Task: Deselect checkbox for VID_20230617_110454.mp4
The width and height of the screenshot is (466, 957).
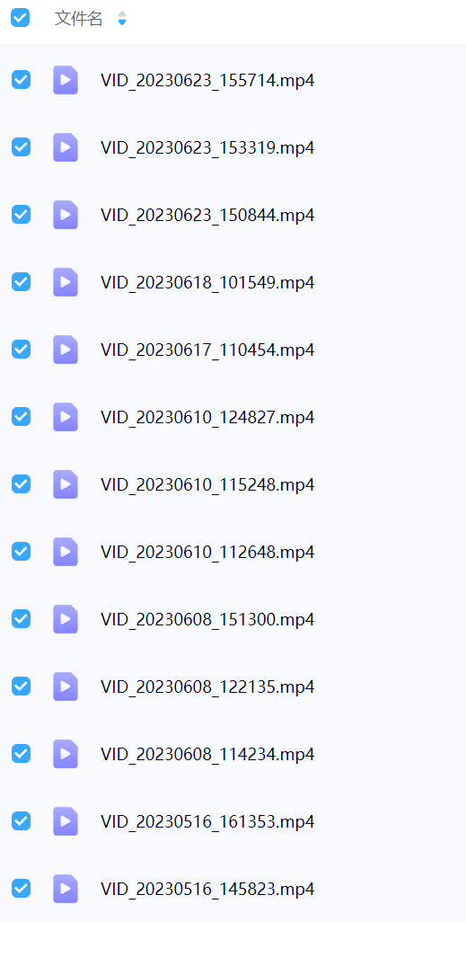Action: tap(21, 350)
